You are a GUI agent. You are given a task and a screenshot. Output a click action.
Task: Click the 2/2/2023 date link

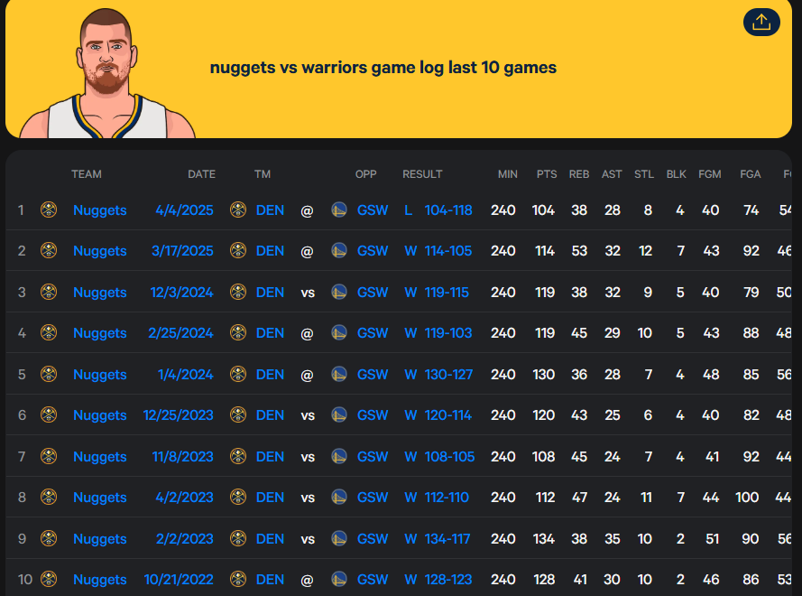(185, 538)
